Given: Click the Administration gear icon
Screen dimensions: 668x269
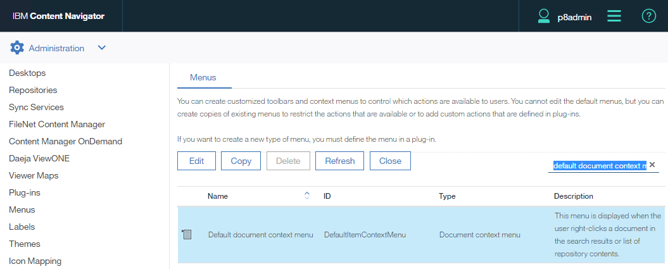Looking at the screenshot, I should (x=17, y=48).
